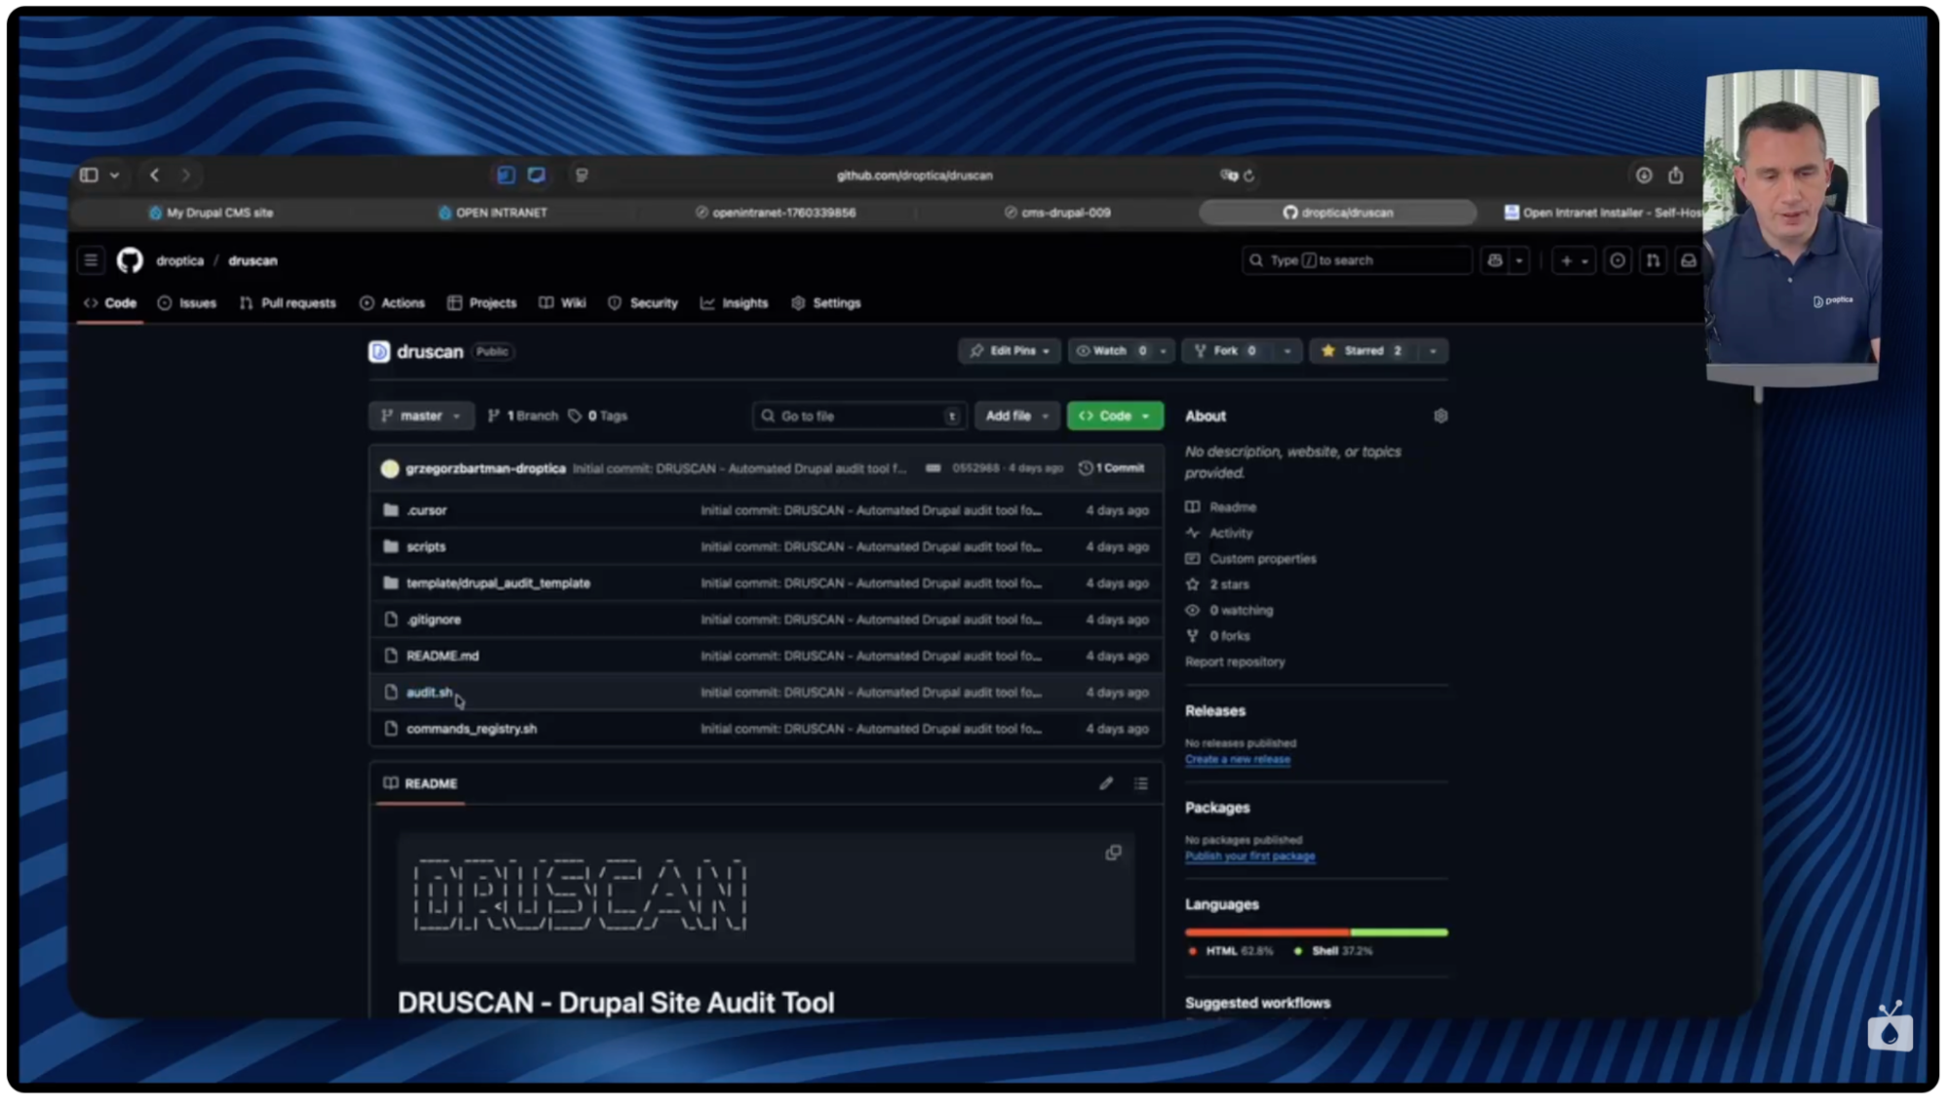Open the Insights tab
This screenshot has height=1103, width=1948.
pos(734,303)
